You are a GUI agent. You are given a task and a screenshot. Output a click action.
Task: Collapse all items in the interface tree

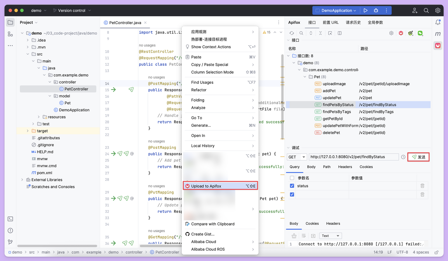click(x=320, y=33)
